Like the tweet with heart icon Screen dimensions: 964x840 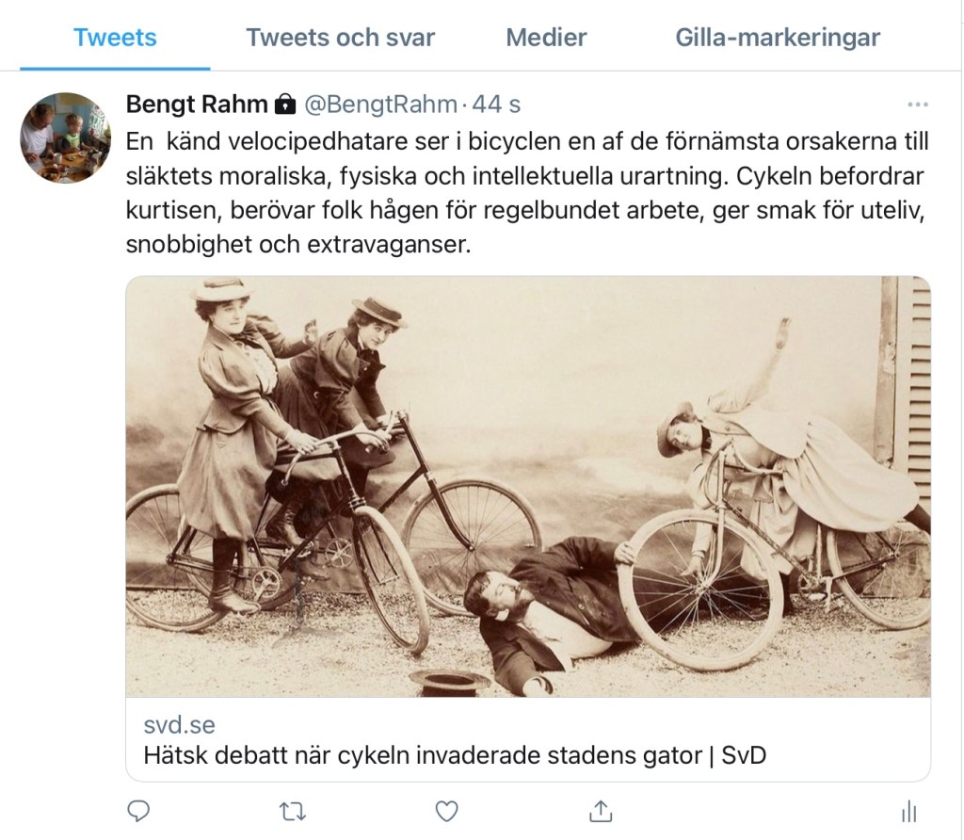[447, 812]
